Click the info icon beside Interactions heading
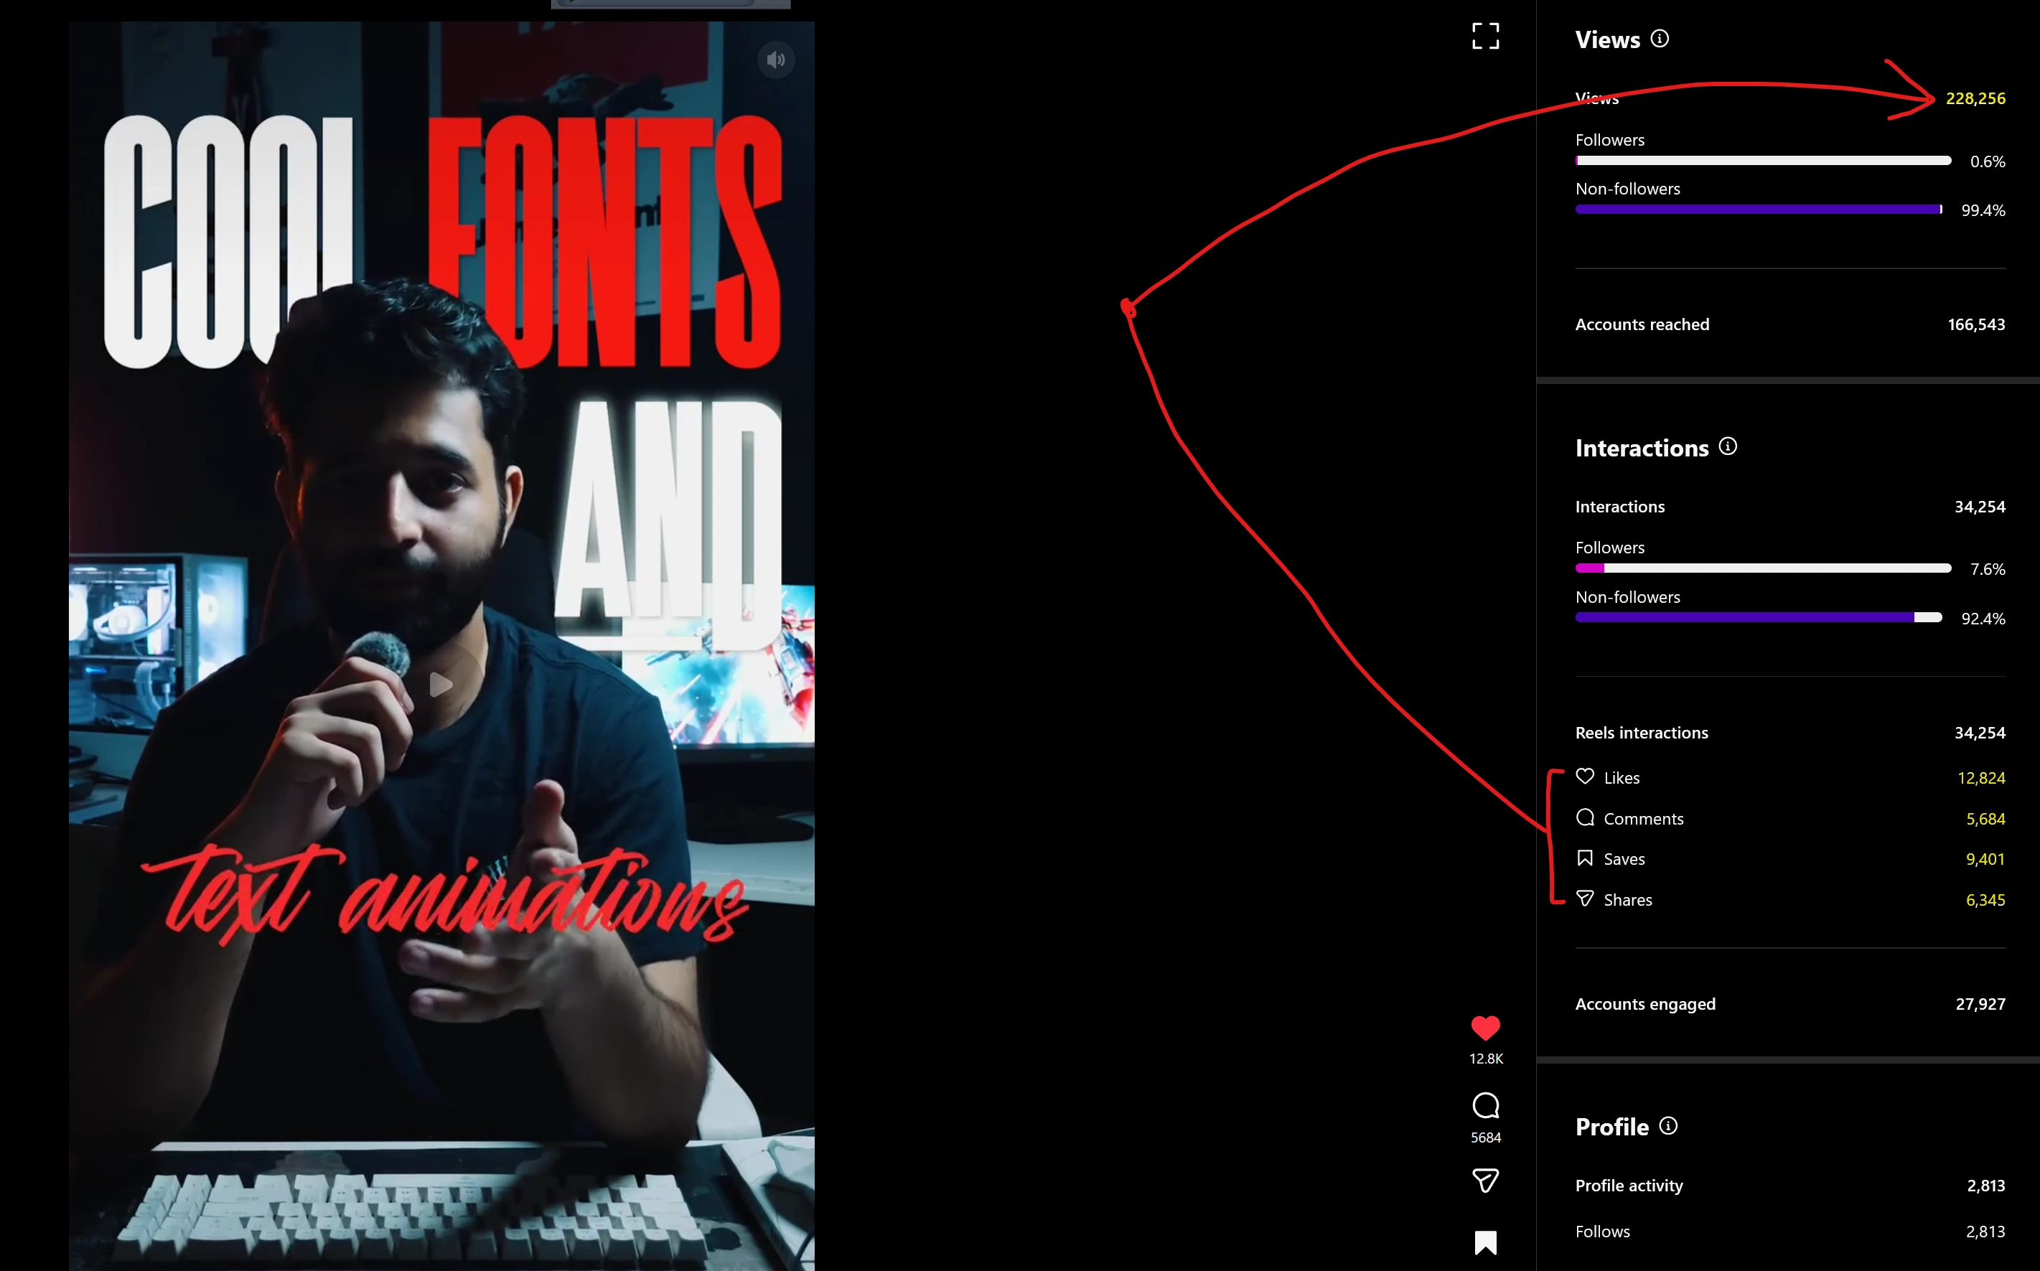This screenshot has width=2040, height=1271. (1727, 446)
